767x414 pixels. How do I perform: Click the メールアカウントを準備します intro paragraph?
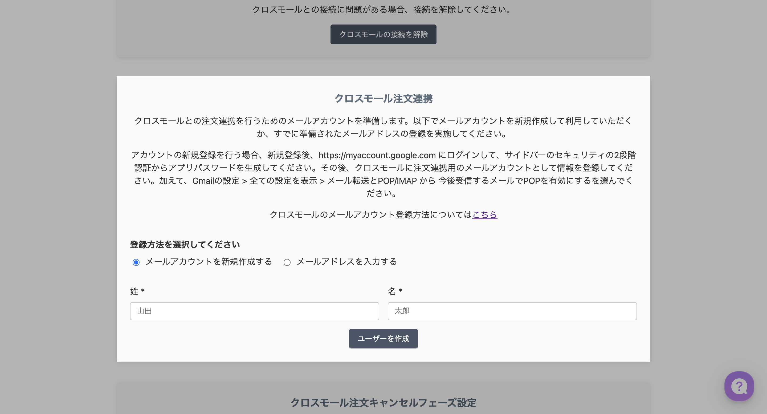point(383,121)
